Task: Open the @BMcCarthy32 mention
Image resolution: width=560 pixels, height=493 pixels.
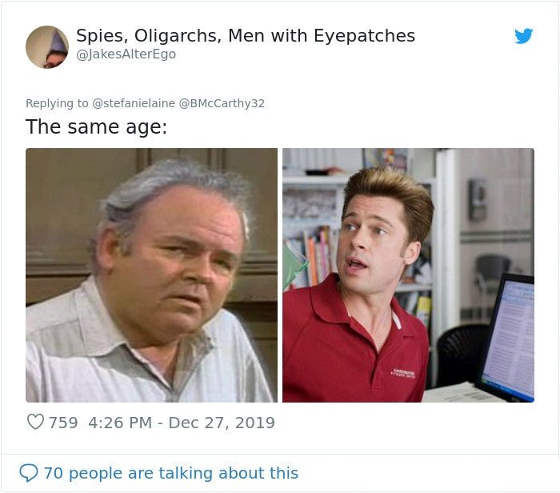Action: 222,103
